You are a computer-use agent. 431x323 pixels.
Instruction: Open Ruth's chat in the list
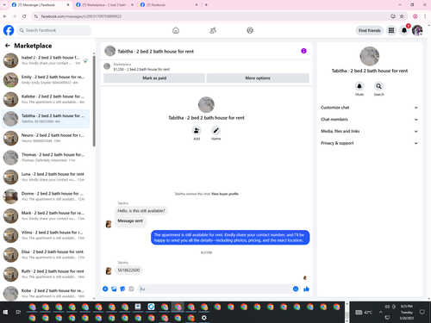point(46,274)
